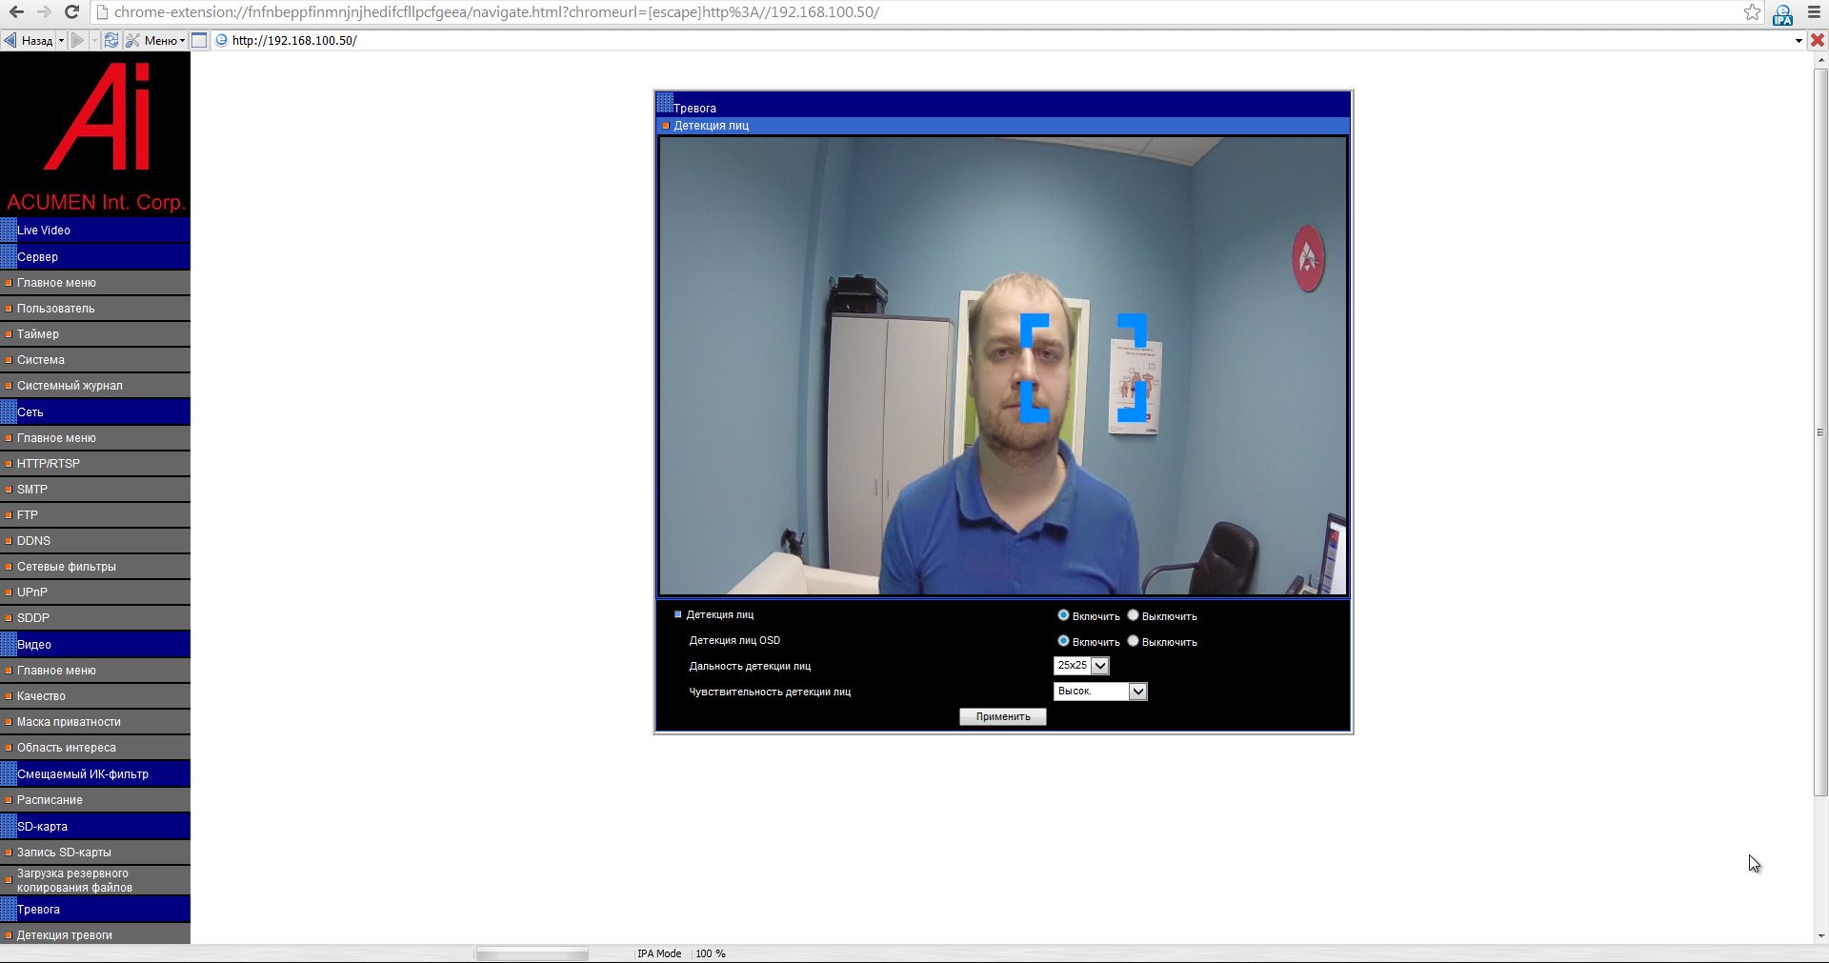Click the 100 % zoom status indicator
The image size is (1829, 963).
[x=711, y=953]
